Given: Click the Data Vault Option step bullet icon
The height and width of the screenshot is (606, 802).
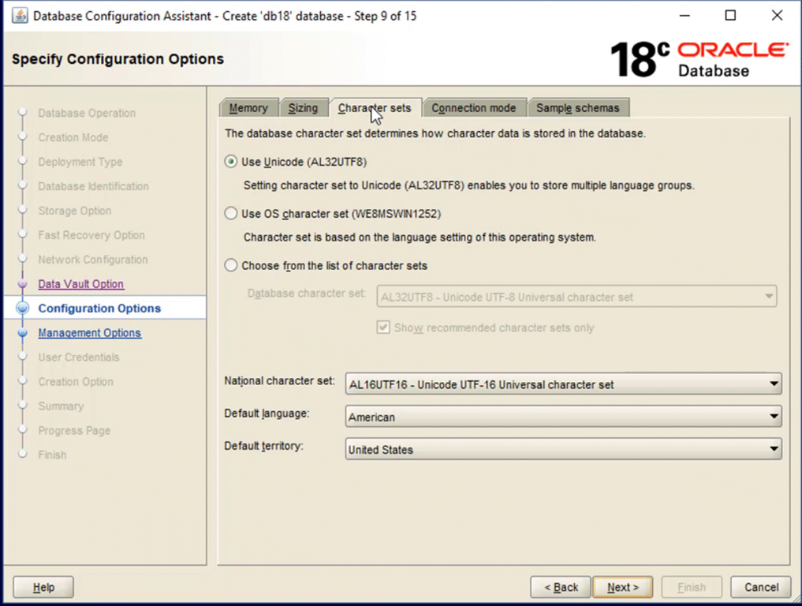Looking at the screenshot, I should pos(23,283).
